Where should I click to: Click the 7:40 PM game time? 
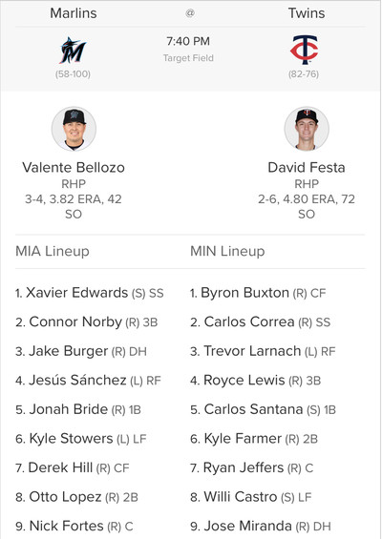(188, 41)
